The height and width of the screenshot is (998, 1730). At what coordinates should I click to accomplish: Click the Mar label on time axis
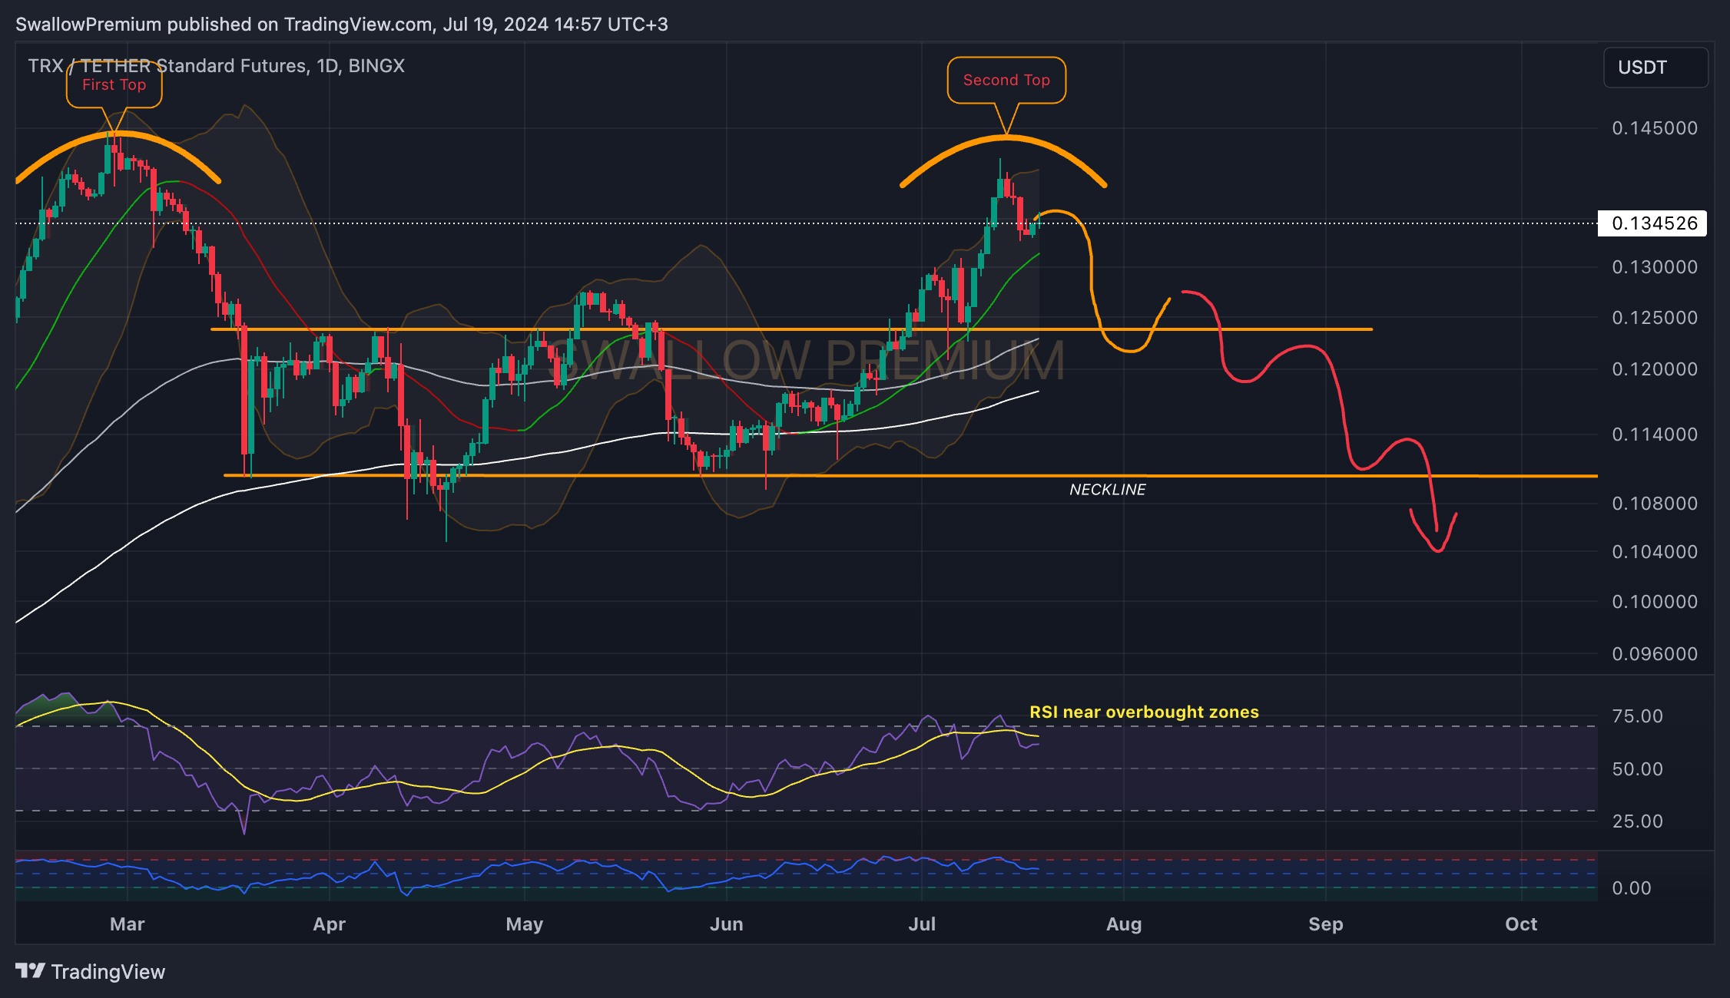127,924
